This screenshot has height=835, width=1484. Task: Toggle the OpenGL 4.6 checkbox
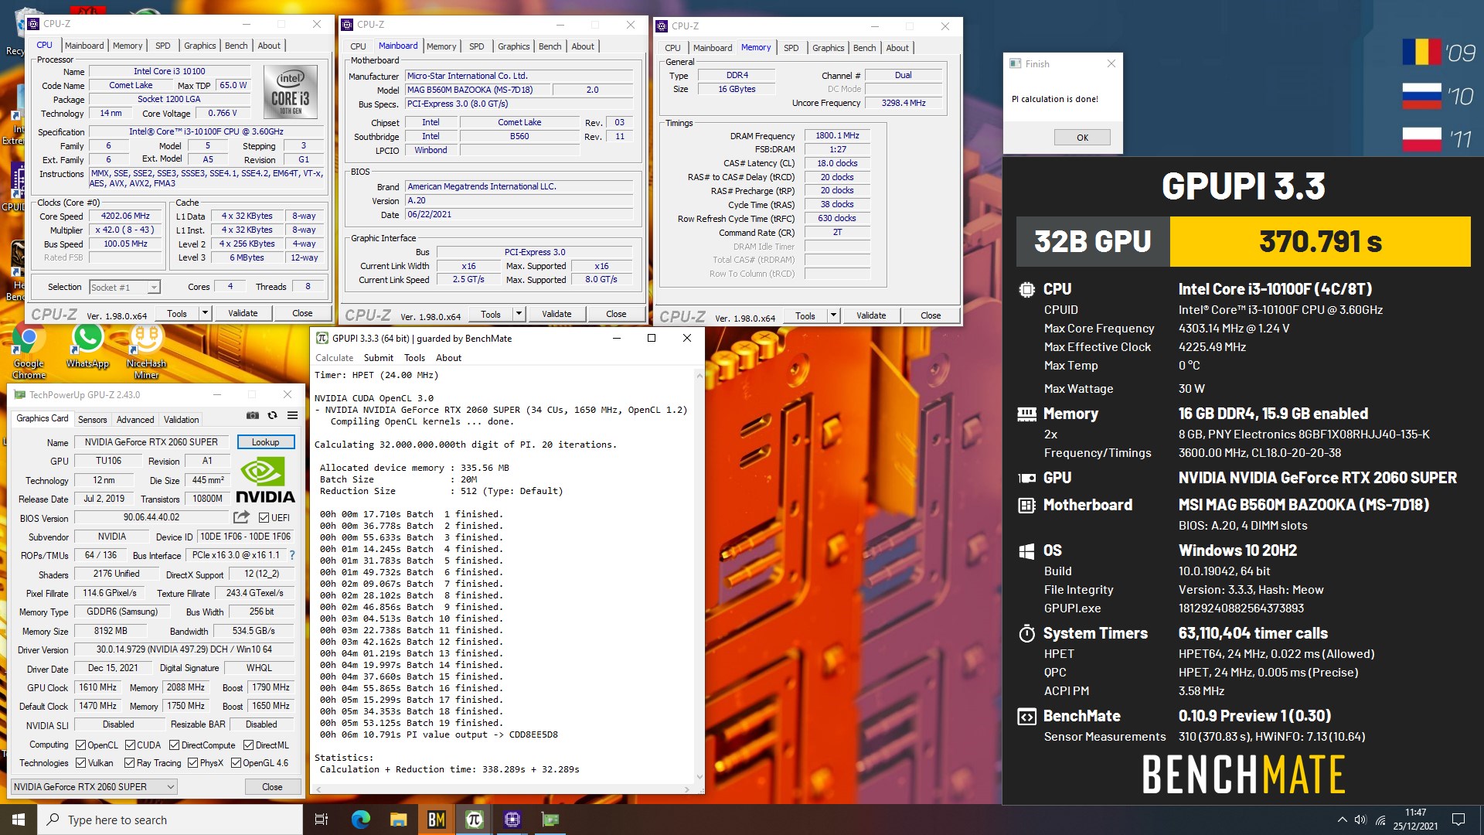pyautogui.click(x=236, y=763)
